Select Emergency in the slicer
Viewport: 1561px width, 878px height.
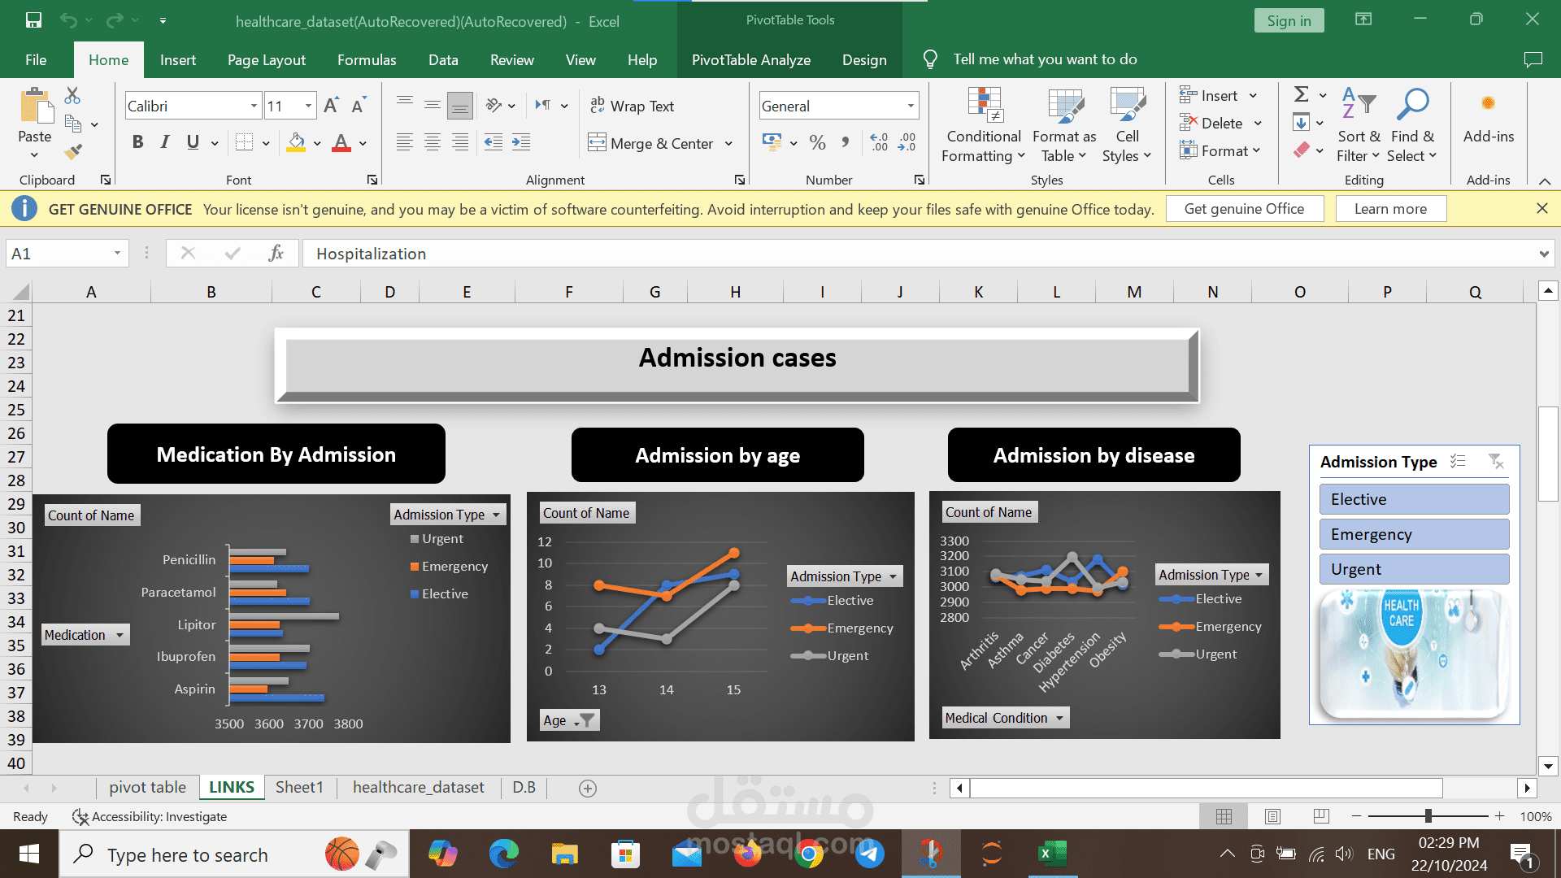click(1414, 534)
